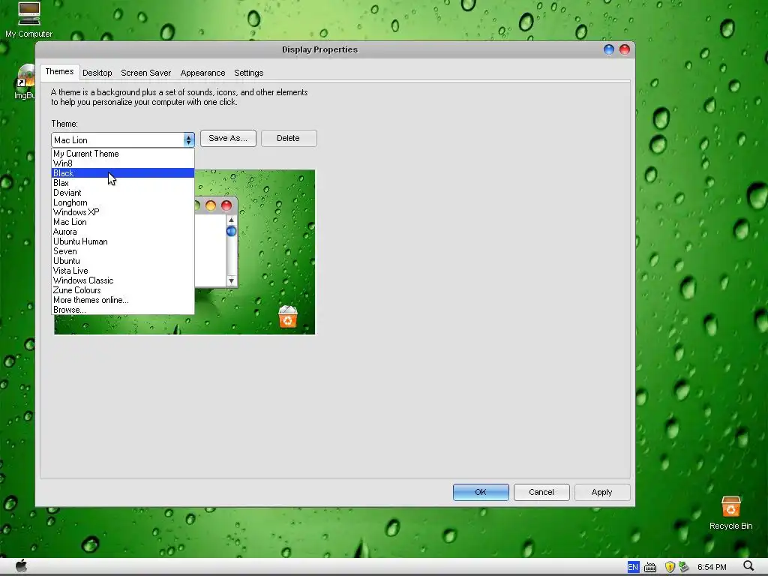768x576 pixels.
Task: Choose the Deviant theme
Action: [x=123, y=193]
